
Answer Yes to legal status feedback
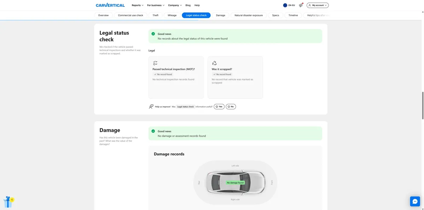219,106
